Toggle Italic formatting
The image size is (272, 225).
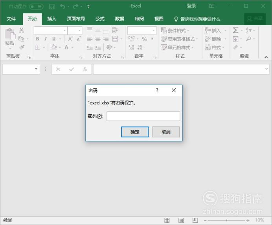(x=46, y=39)
